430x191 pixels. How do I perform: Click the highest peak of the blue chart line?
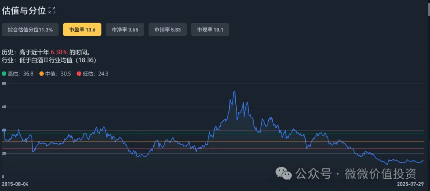[x=234, y=91]
